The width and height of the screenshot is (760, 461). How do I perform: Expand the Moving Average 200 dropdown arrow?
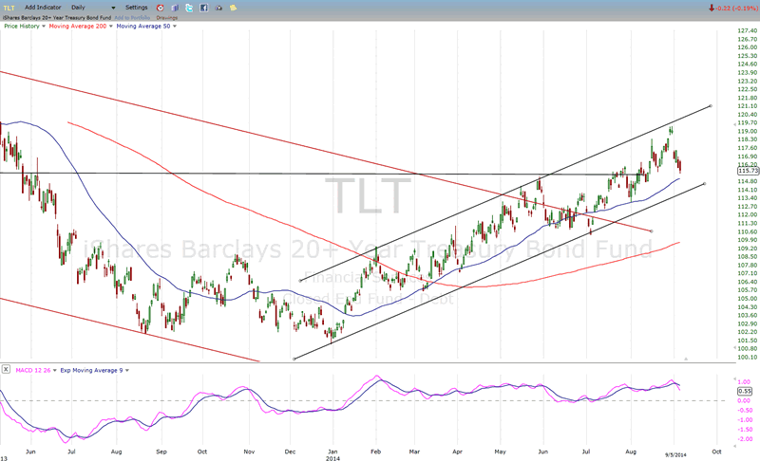click(111, 27)
